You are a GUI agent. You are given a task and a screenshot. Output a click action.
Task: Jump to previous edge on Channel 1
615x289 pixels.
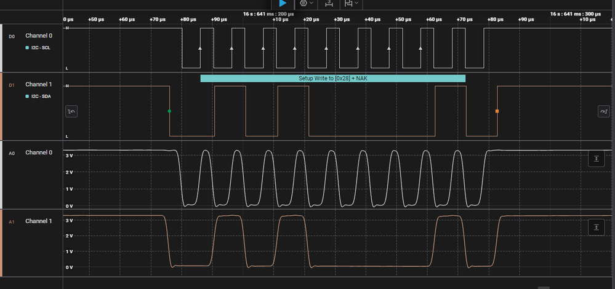click(72, 111)
